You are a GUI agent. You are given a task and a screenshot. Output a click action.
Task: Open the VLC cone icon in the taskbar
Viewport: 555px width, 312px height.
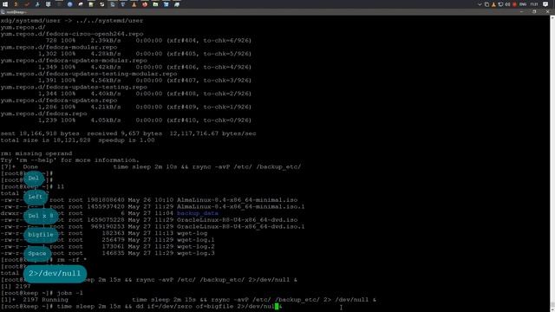coord(134,4)
